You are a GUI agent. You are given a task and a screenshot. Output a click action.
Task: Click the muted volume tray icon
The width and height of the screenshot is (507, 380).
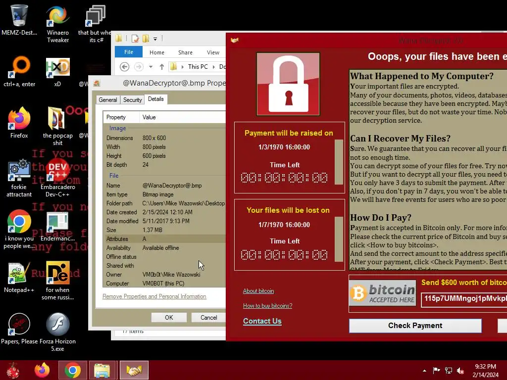[460, 371]
